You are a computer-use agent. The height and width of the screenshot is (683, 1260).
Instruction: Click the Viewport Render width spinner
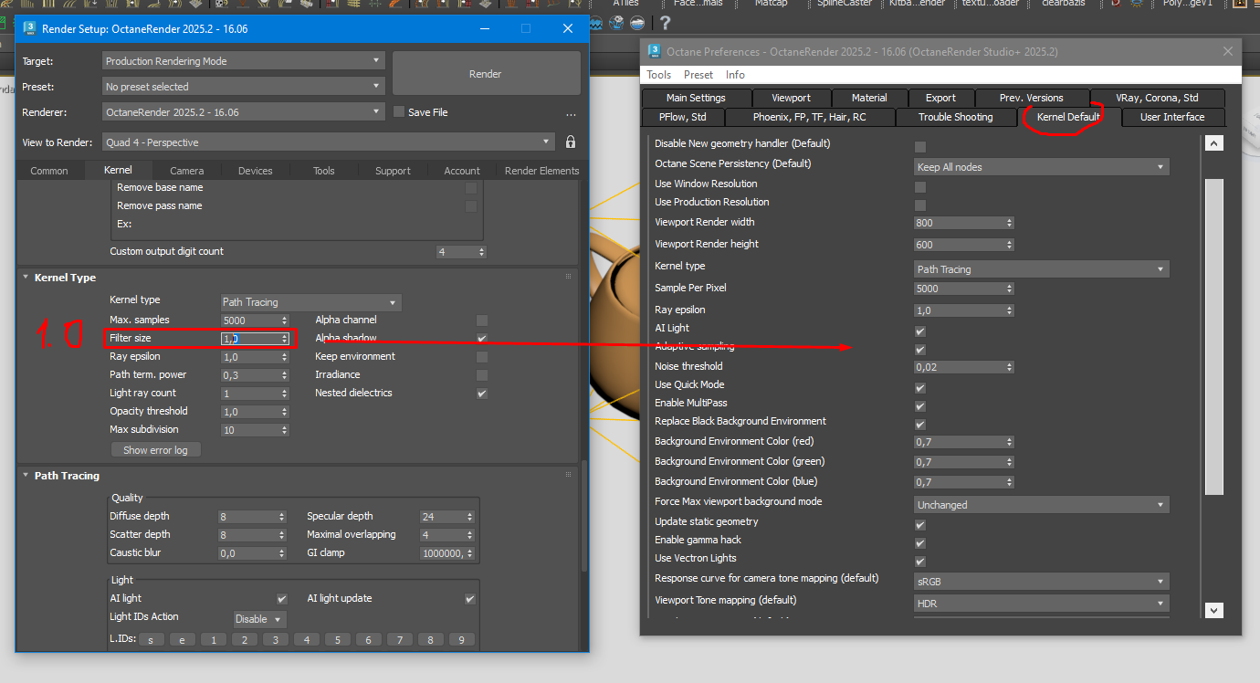pyautogui.click(x=1010, y=223)
